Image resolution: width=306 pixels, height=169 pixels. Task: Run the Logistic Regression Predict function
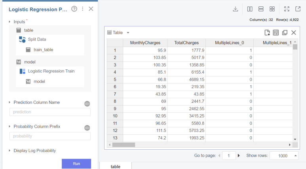(x=76, y=163)
